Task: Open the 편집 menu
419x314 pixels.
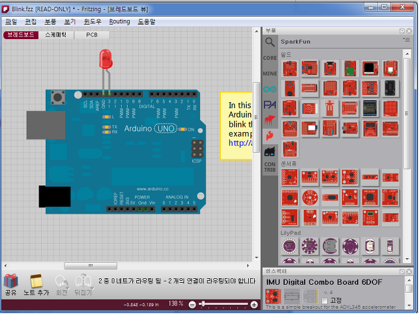Action: pyautogui.click(x=31, y=22)
